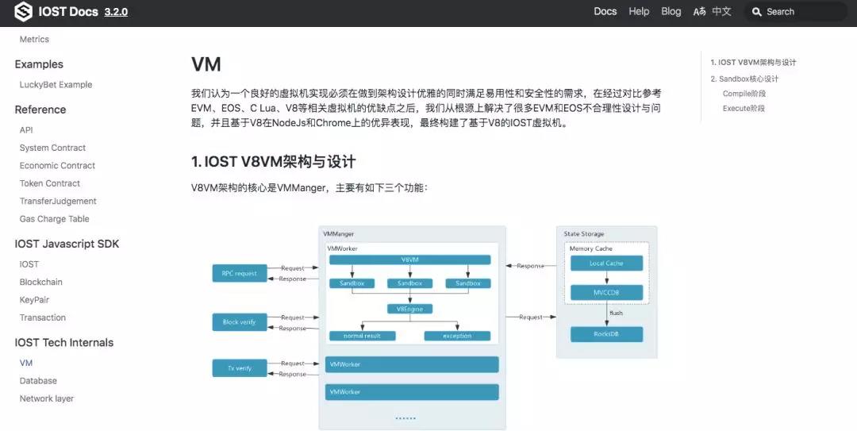Screen dimensions: 857x431
Task: Click the Local Cache box in diagram
Action: click(607, 263)
